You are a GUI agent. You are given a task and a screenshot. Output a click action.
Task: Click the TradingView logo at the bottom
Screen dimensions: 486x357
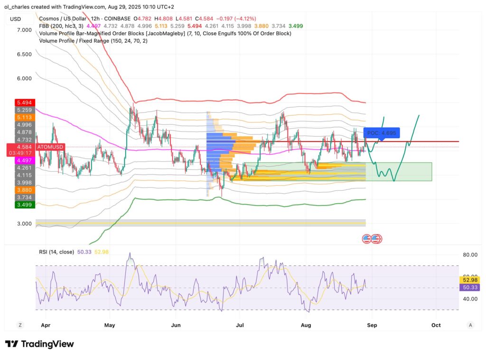pos(39,344)
